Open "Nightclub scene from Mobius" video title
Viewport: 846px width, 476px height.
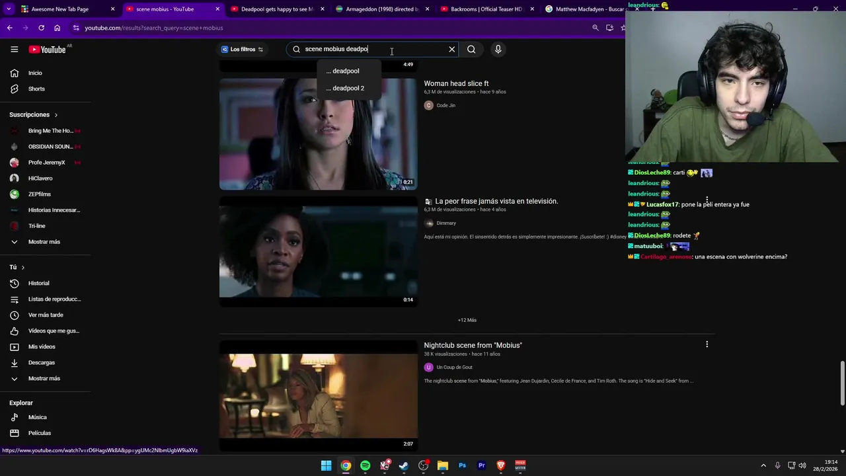tap(473, 345)
